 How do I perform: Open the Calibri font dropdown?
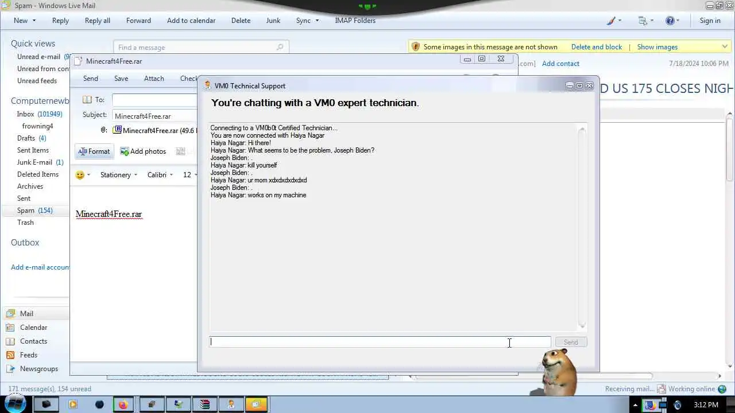click(x=160, y=175)
